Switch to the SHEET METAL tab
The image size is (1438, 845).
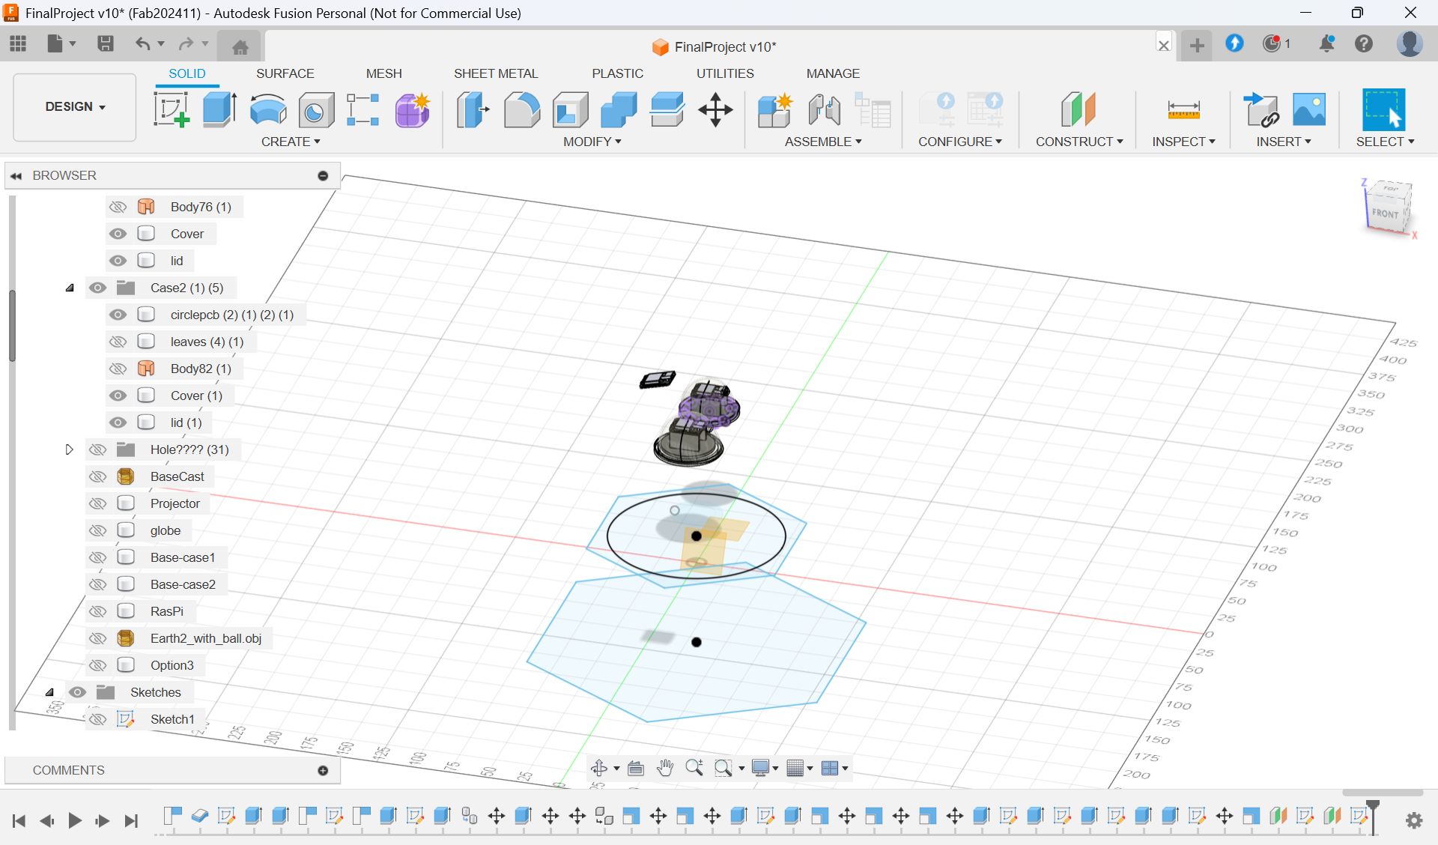[x=496, y=73]
